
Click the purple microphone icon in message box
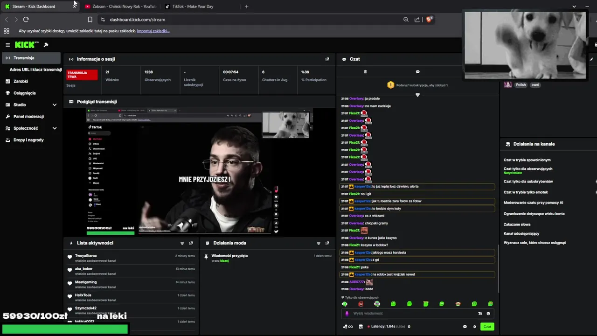pos(347,314)
